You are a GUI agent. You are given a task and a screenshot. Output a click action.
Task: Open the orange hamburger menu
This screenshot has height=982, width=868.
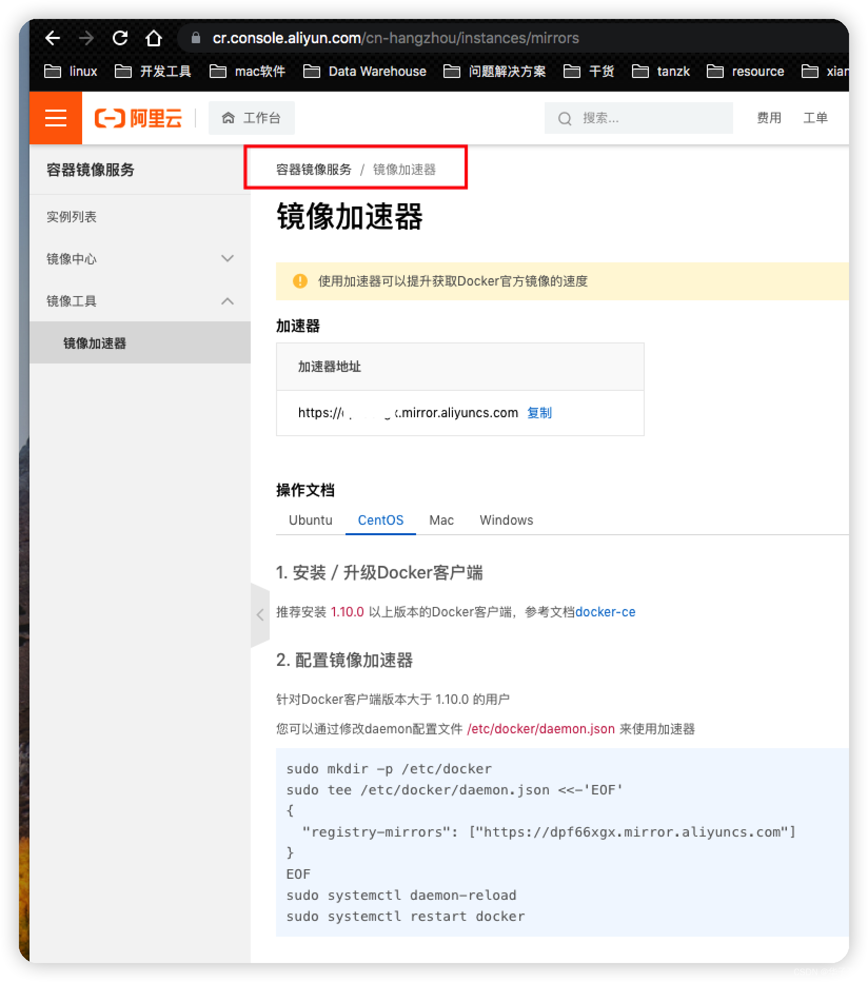click(56, 118)
